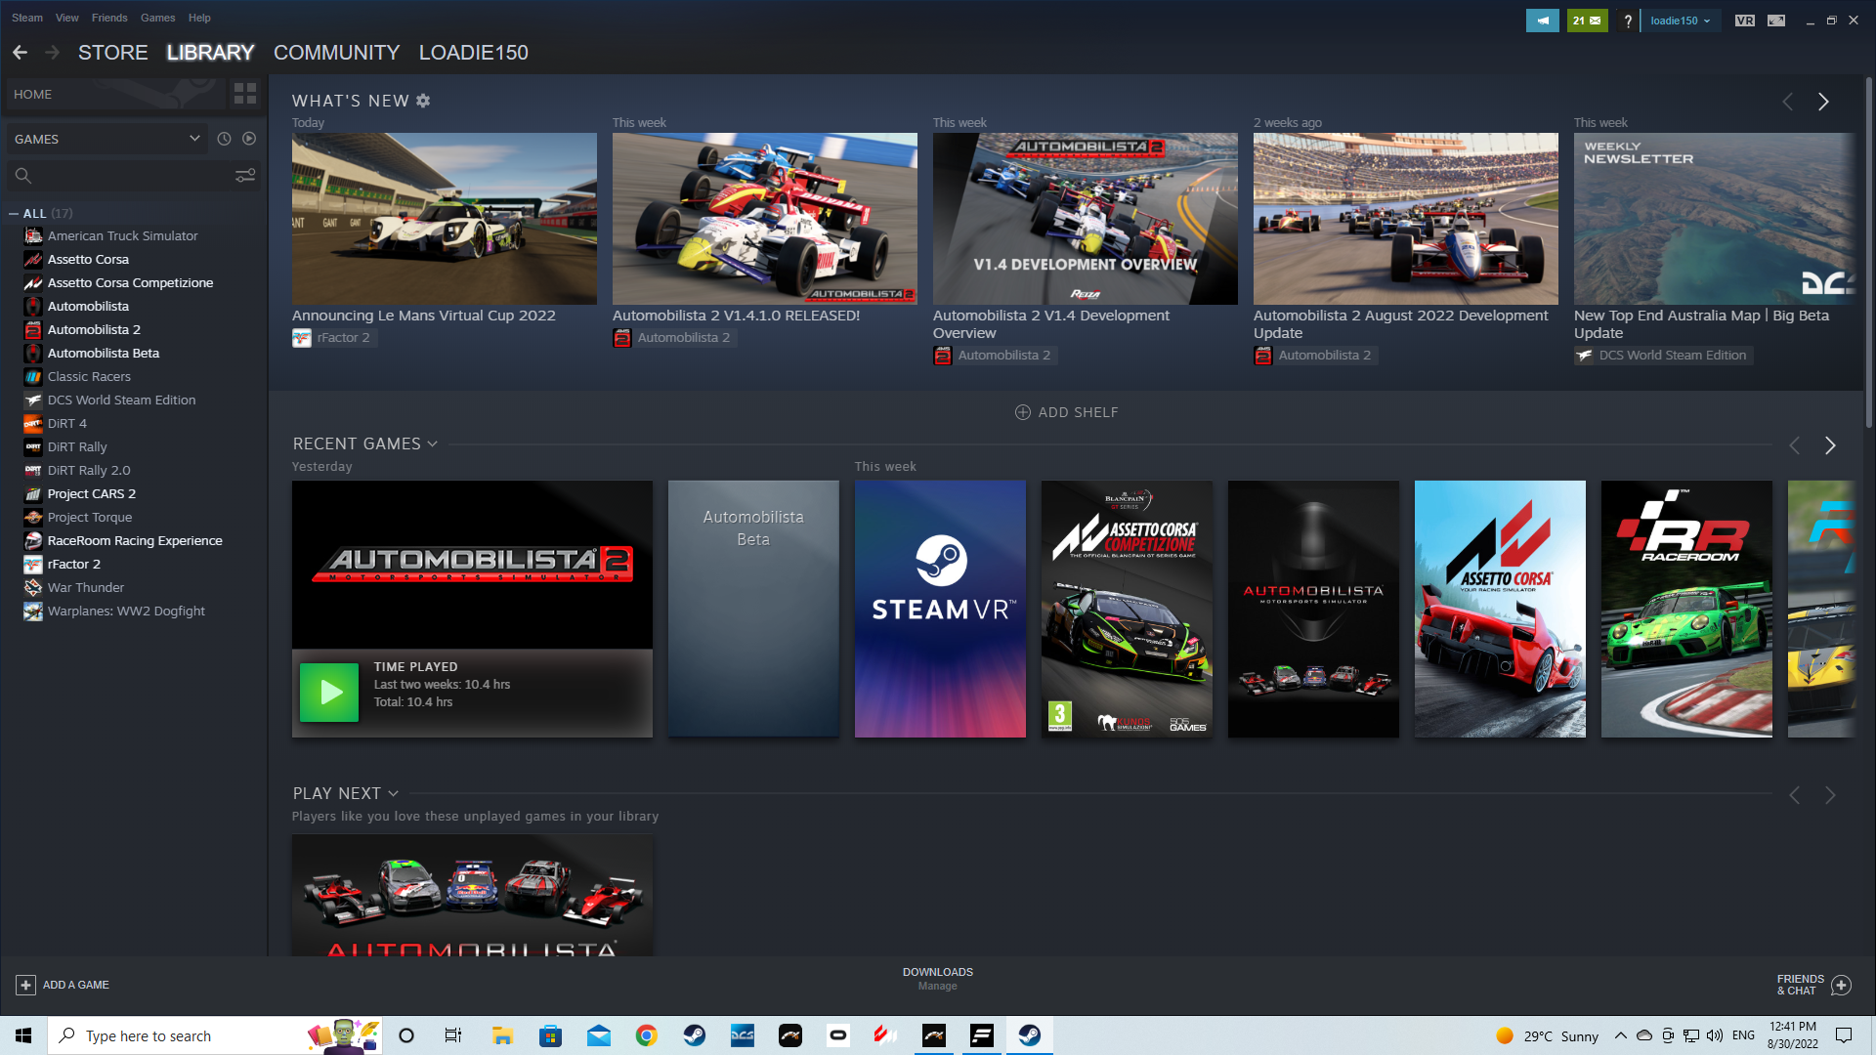Switch to the STORE tab
The width and height of the screenshot is (1876, 1055).
(x=113, y=53)
